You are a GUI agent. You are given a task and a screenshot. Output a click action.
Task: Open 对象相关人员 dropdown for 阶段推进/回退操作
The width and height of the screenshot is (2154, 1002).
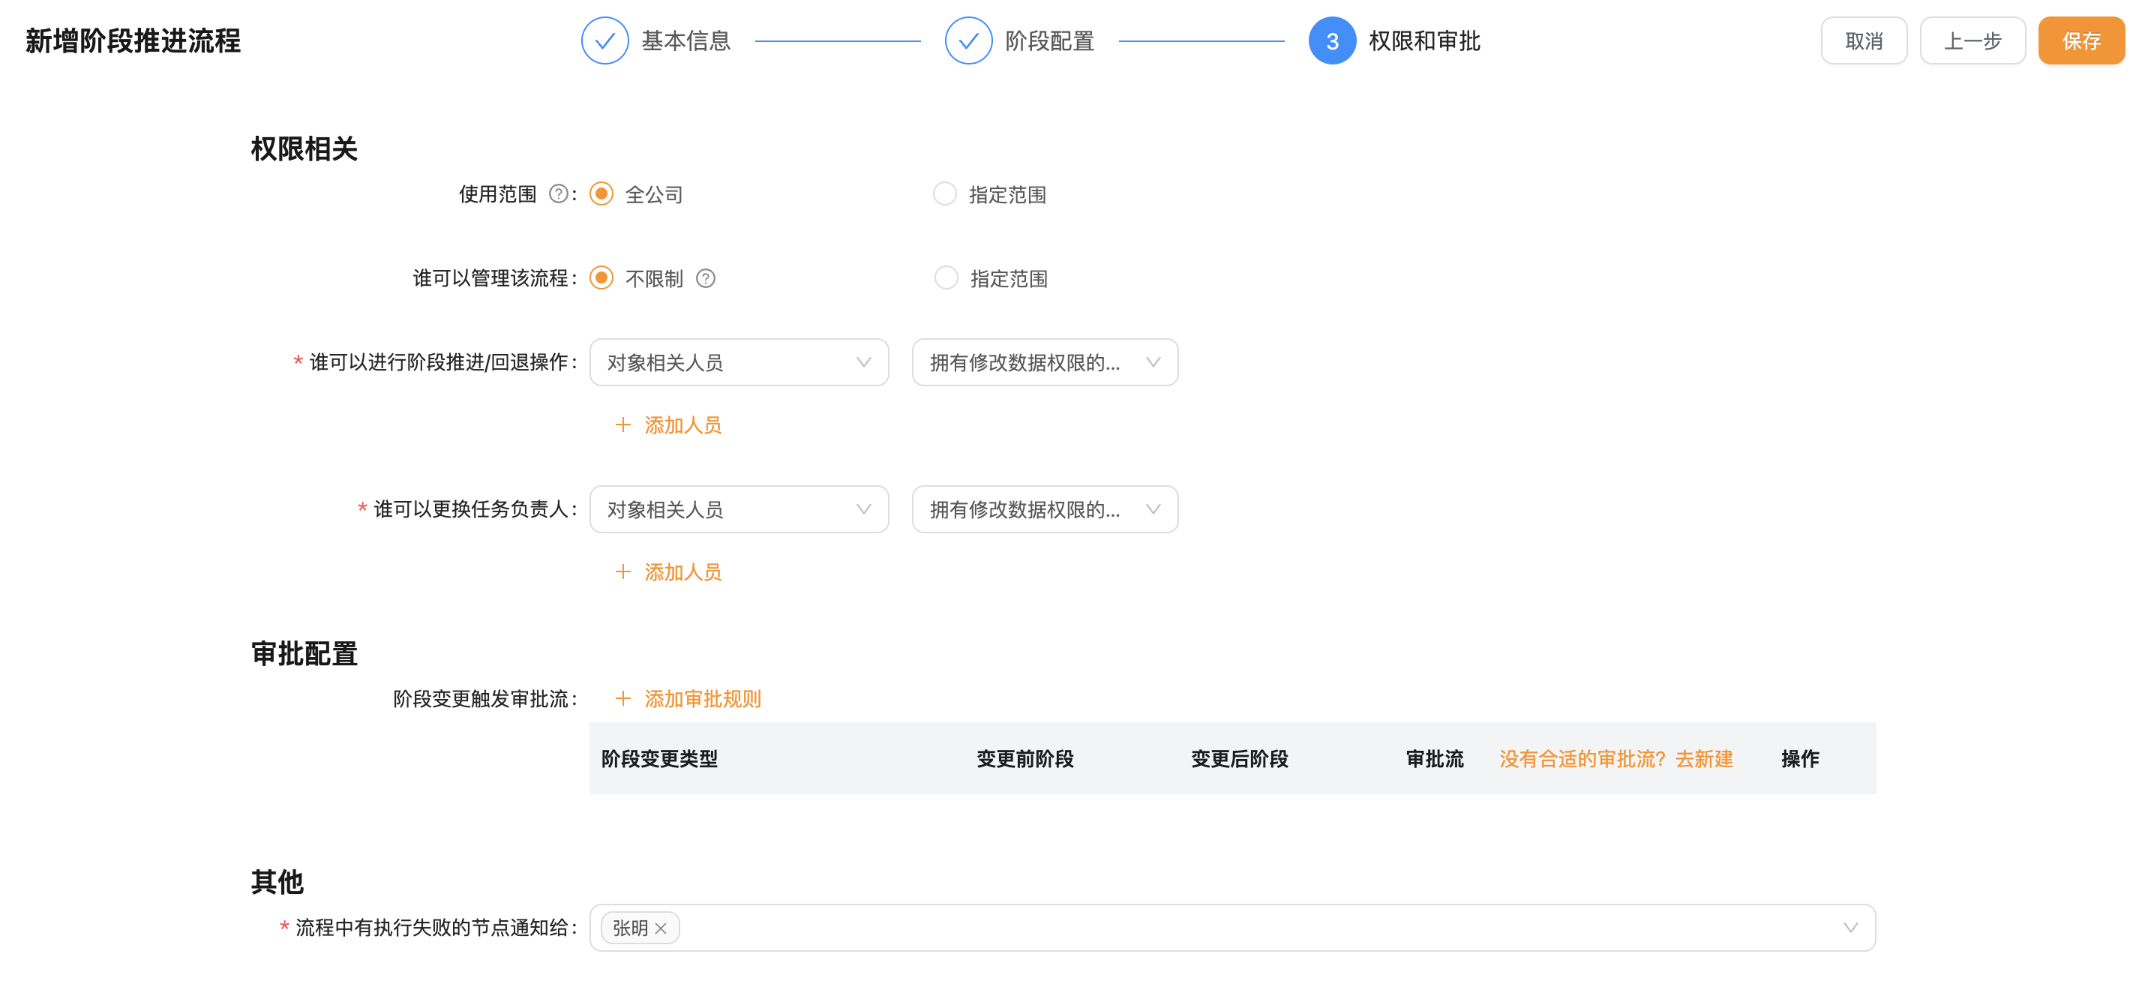[x=738, y=362]
